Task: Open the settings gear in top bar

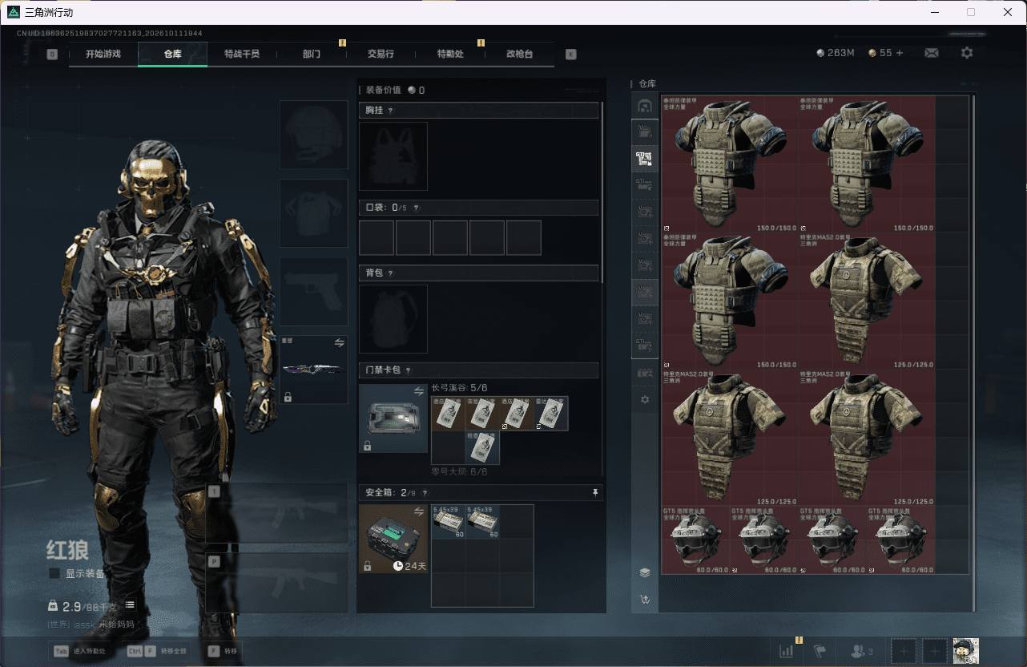Action: 967,53
